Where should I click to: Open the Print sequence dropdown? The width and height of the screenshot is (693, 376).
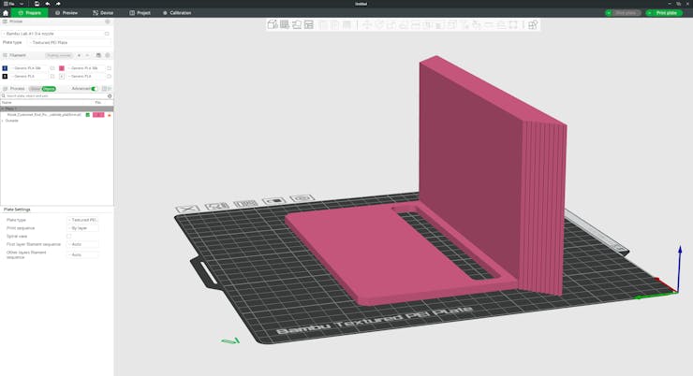[82, 228]
